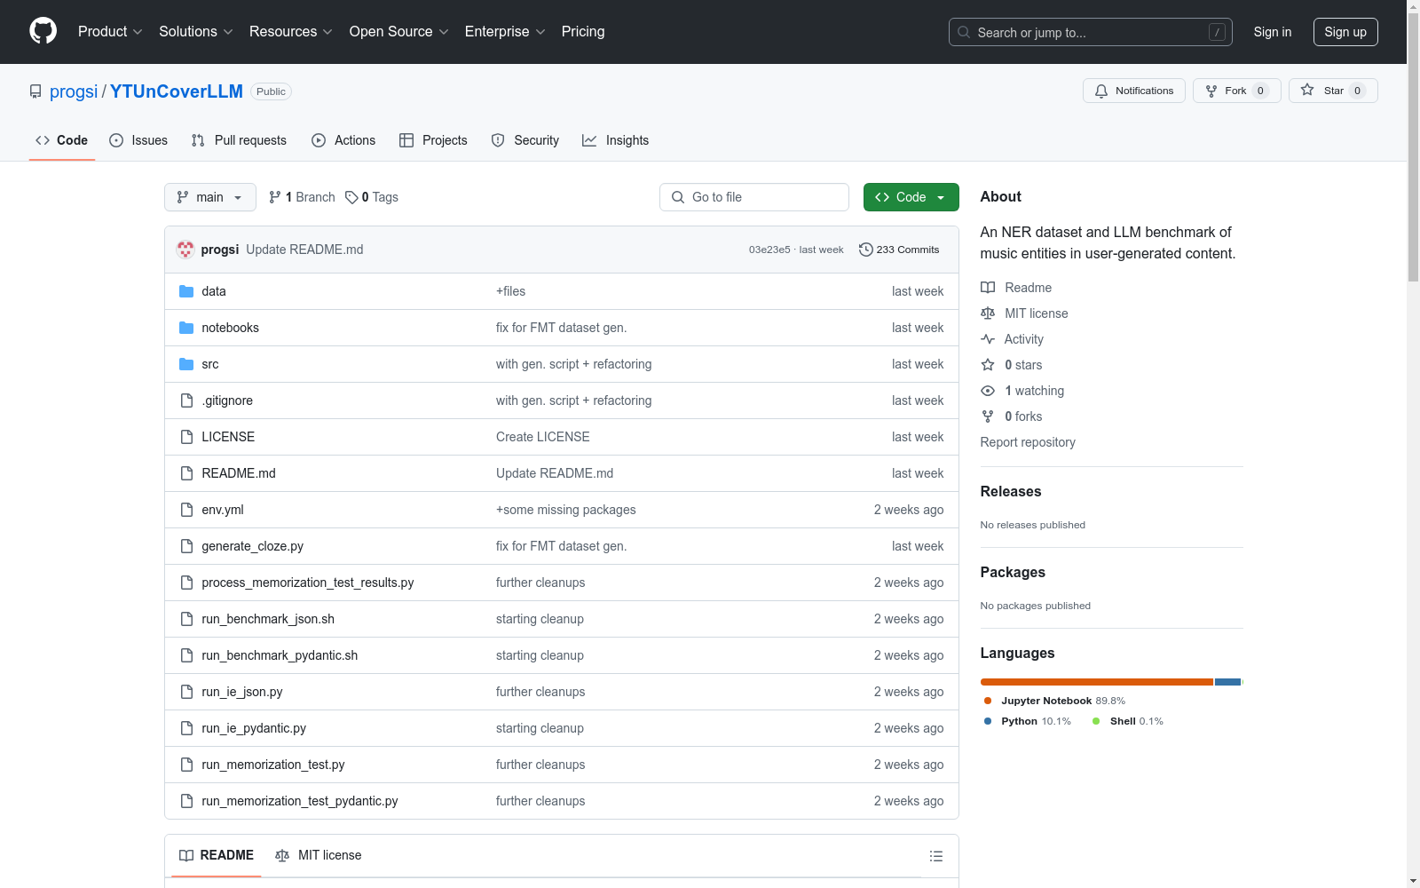Click the Readme book icon in About

tap(988, 288)
